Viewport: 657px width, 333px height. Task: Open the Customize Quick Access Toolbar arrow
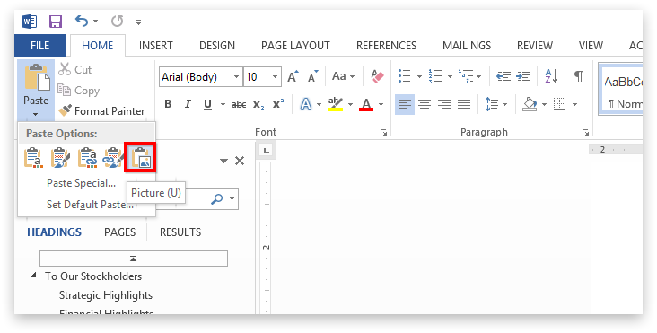pos(138,22)
